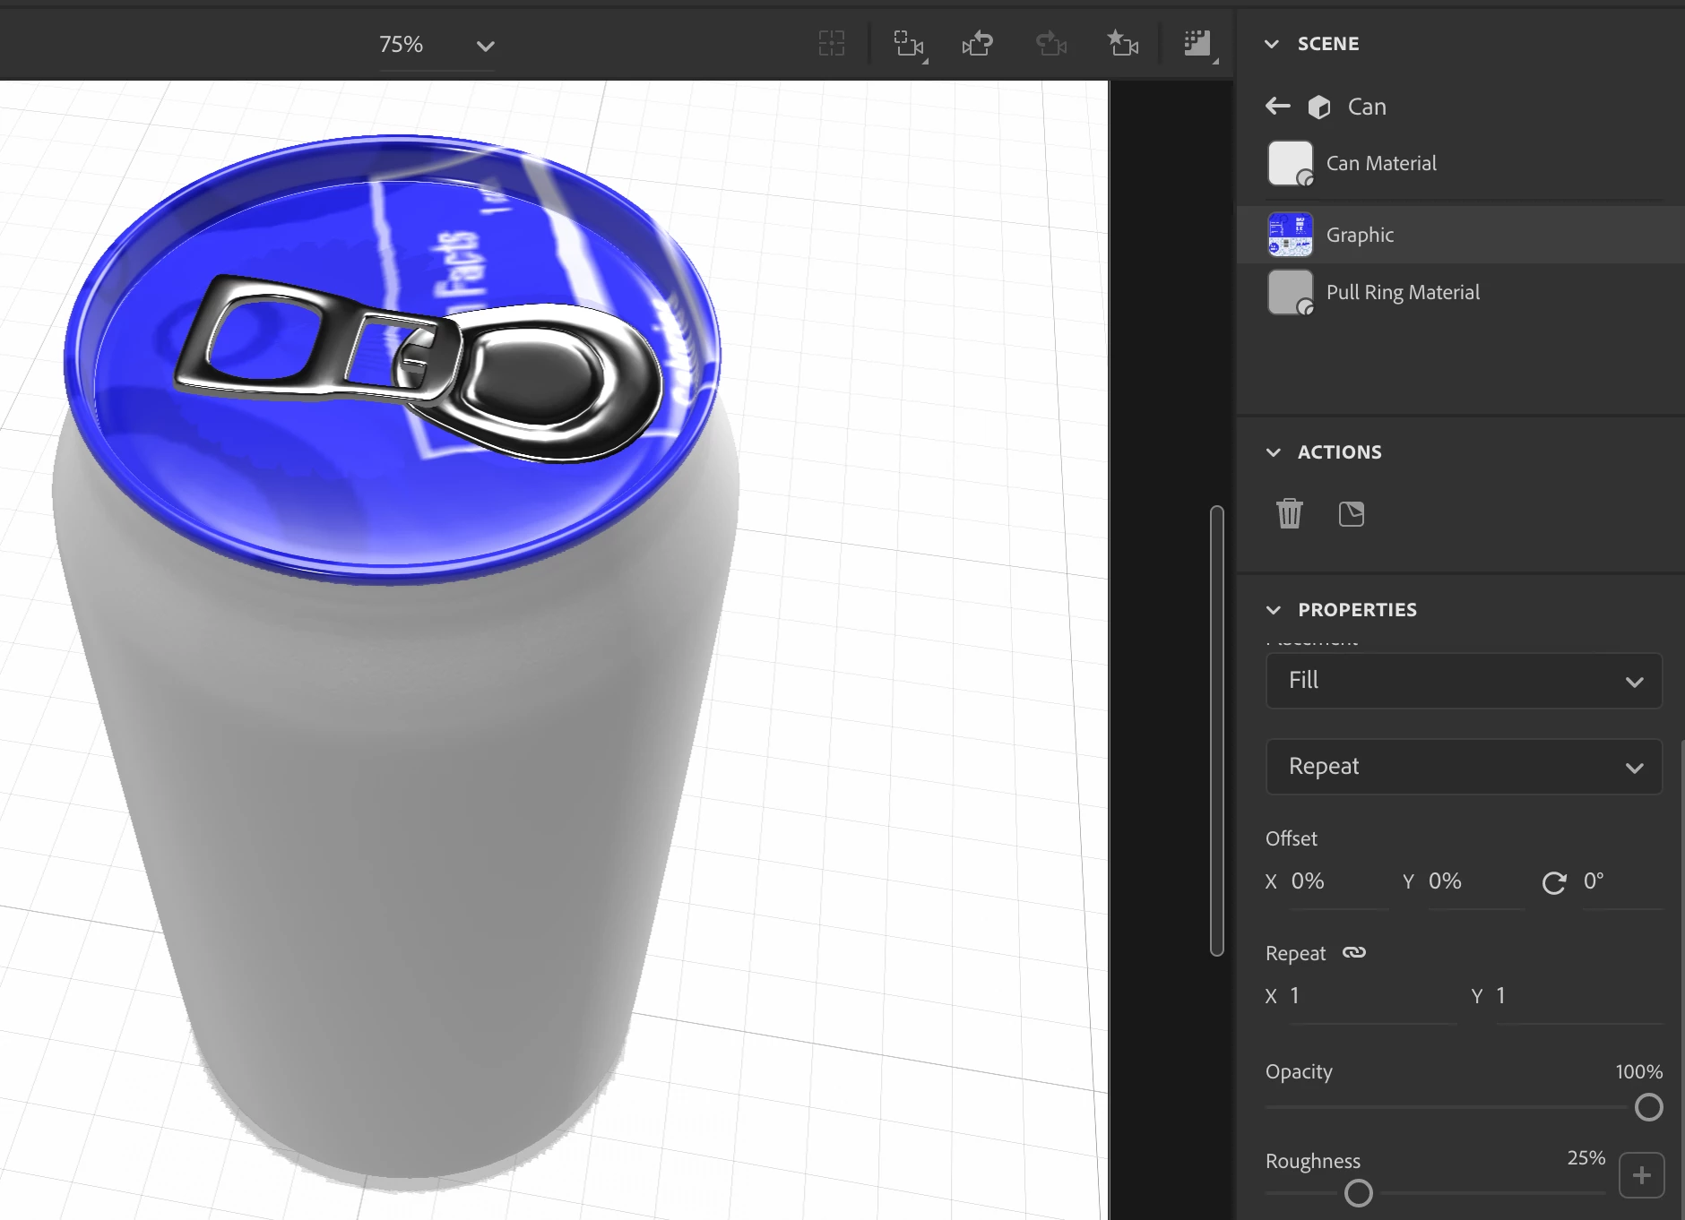The height and width of the screenshot is (1220, 1685).
Task: Click the rotation icon beside 0°
Action: click(x=1554, y=883)
